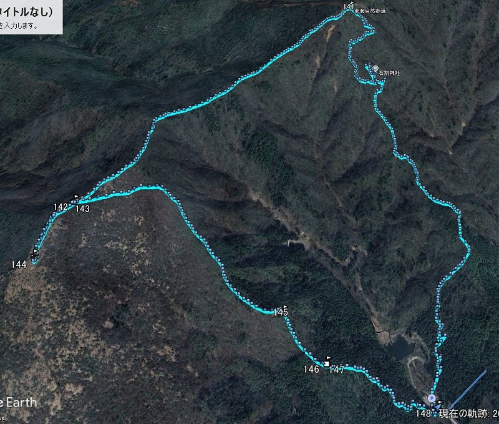Select waypoint flag 144 marker
Image resolution: width=499 pixels, height=424 pixels.
[36, 251]
